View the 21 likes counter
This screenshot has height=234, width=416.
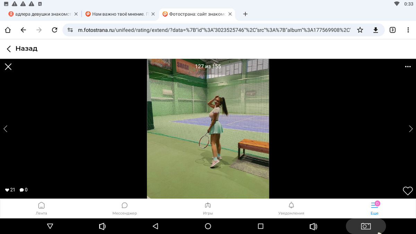10,190
